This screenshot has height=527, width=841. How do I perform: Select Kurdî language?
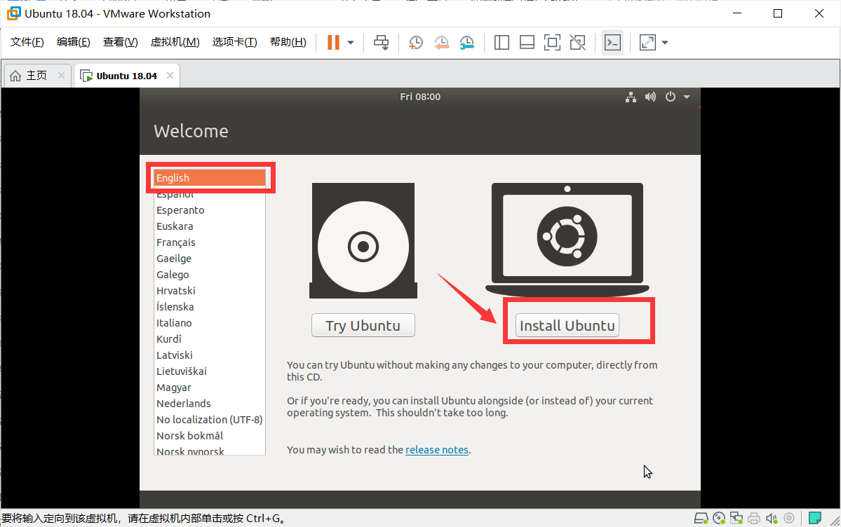pos(210,338)
